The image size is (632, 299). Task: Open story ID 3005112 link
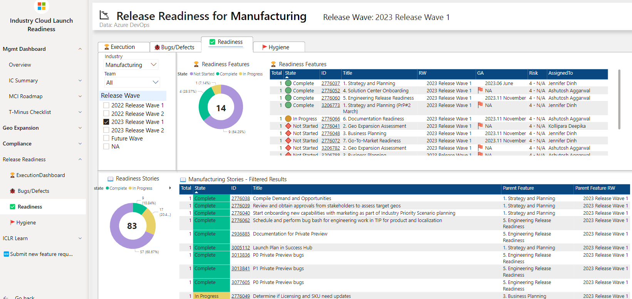point(240,248)
